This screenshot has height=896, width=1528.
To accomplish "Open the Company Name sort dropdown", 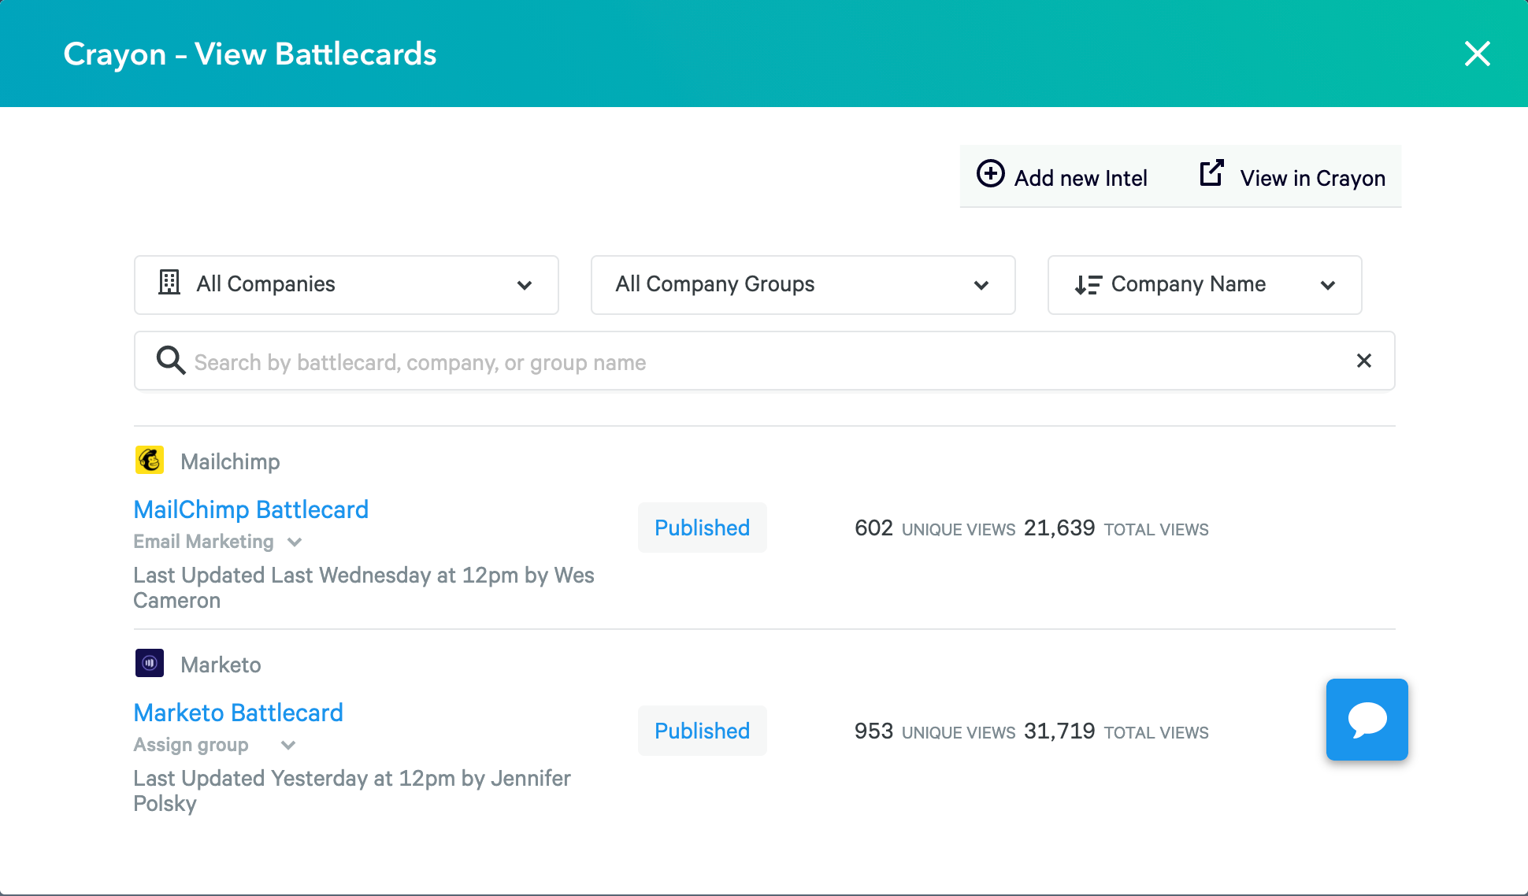I will click(x=1204, y=284).
